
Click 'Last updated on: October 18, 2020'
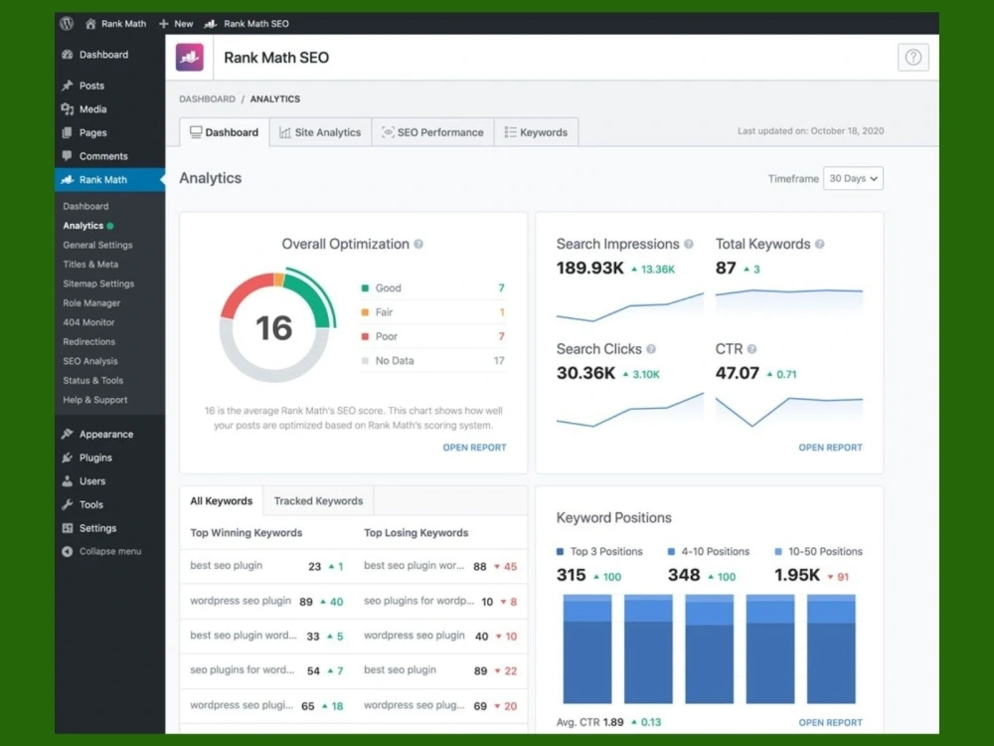pos(810,130)
